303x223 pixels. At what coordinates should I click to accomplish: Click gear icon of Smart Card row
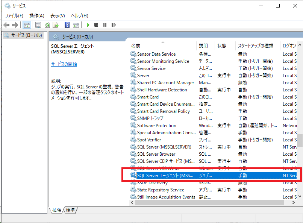click(133, 96)
